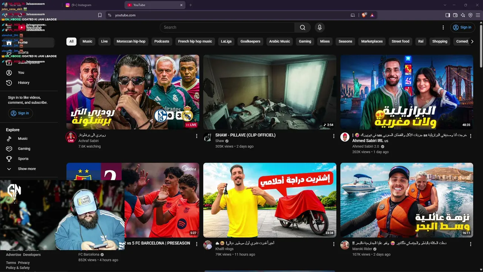Toggle the Brave sidebar panel

(448, 15)
